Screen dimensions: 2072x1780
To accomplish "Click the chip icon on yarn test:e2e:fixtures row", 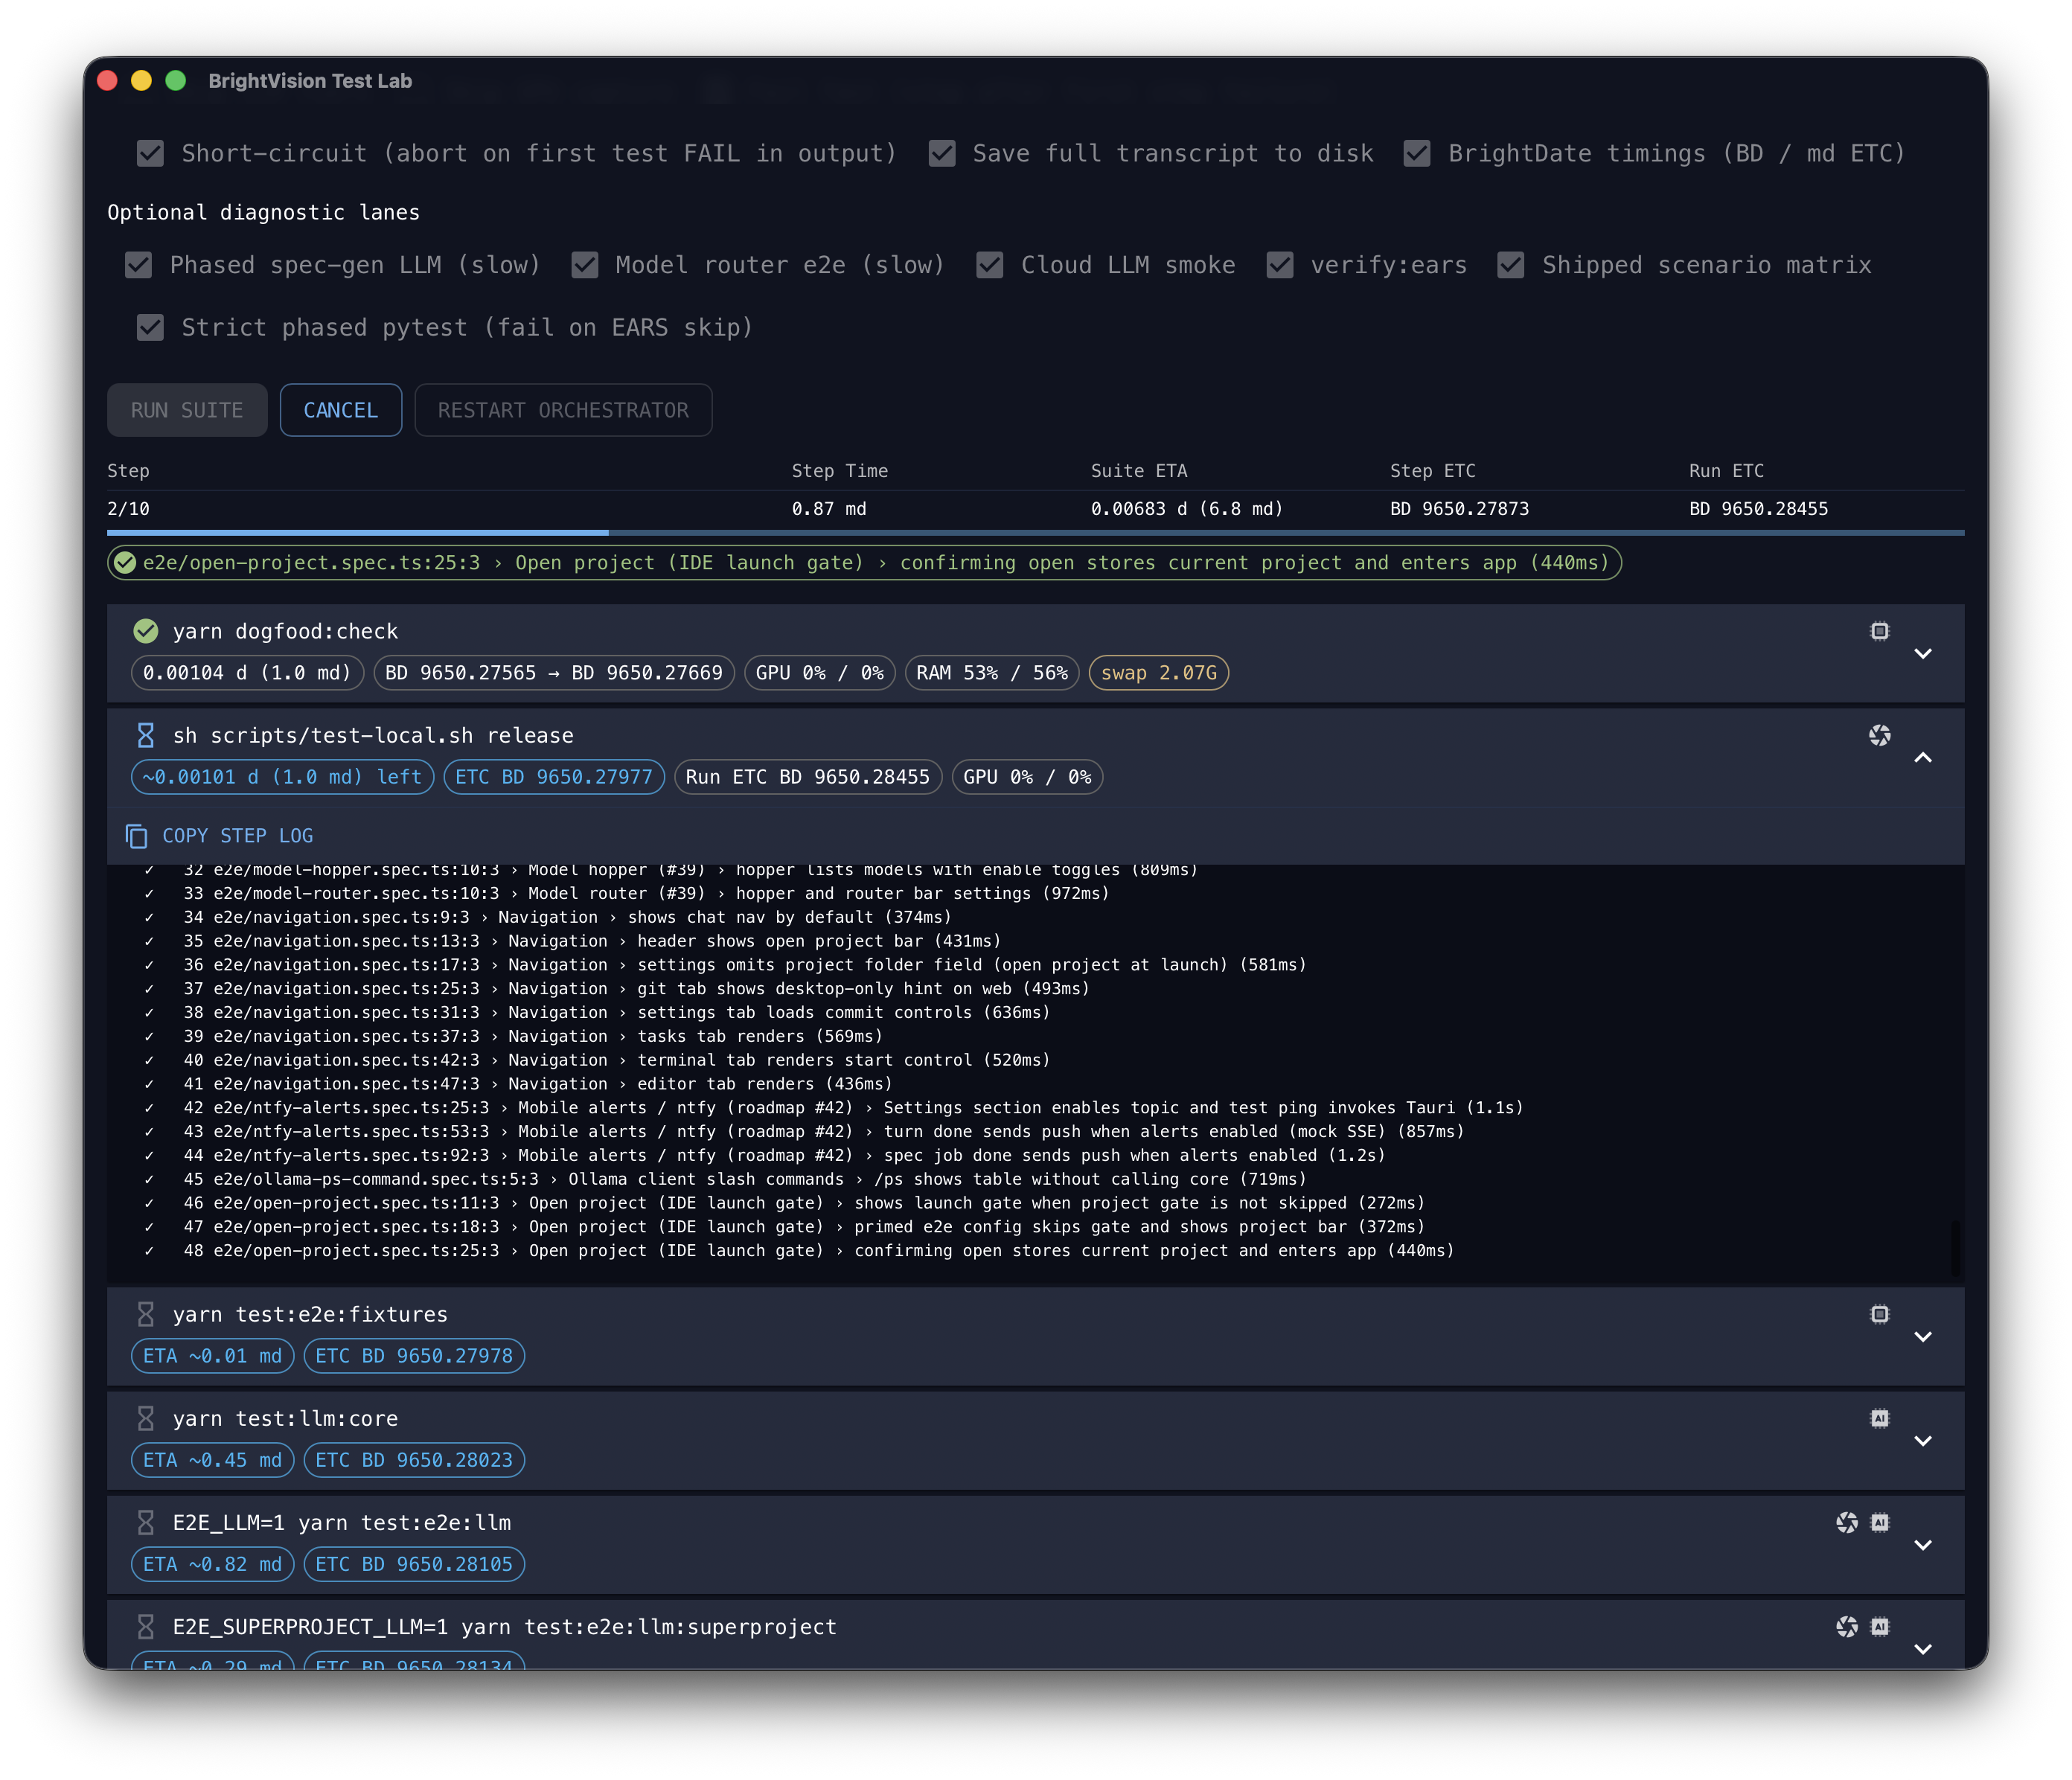I will point(1879,1314).
